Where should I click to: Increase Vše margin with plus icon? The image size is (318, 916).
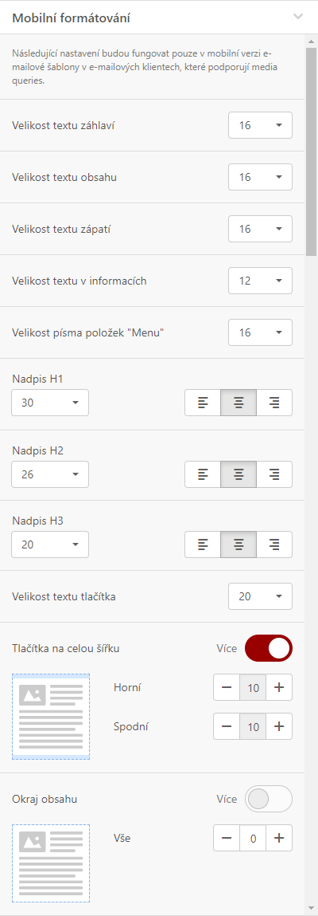(279, 839)
